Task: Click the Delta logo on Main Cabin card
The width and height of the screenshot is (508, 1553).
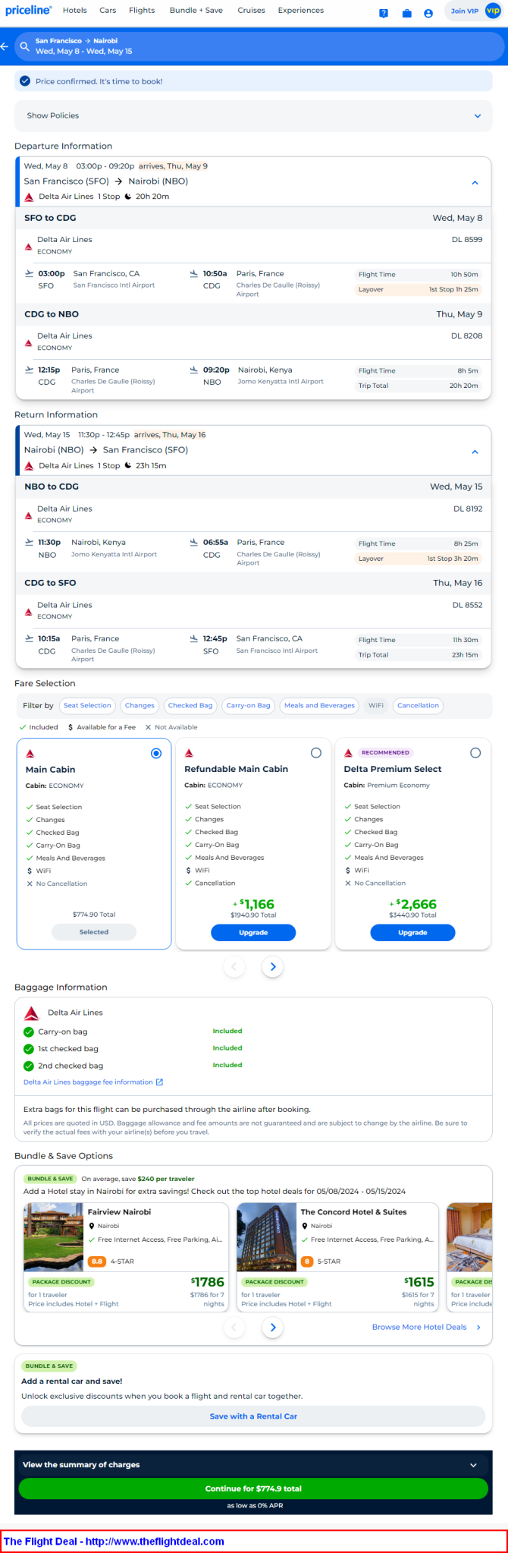Action: (x=30, y=754)
